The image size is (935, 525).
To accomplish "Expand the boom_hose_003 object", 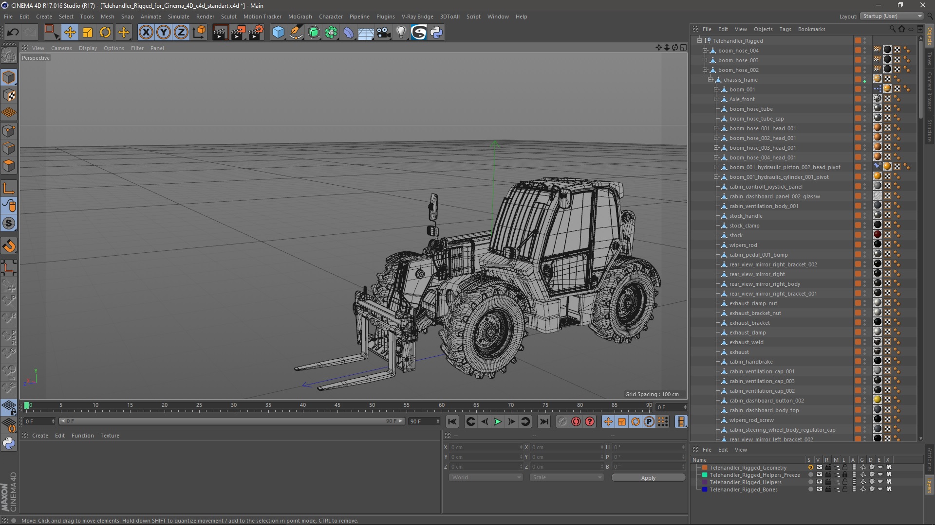I will click(x=705, y=60).
